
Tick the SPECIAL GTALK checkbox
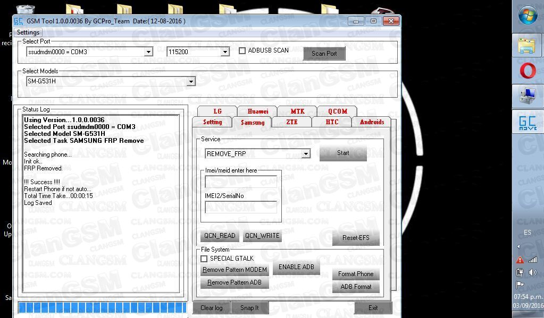204,259
